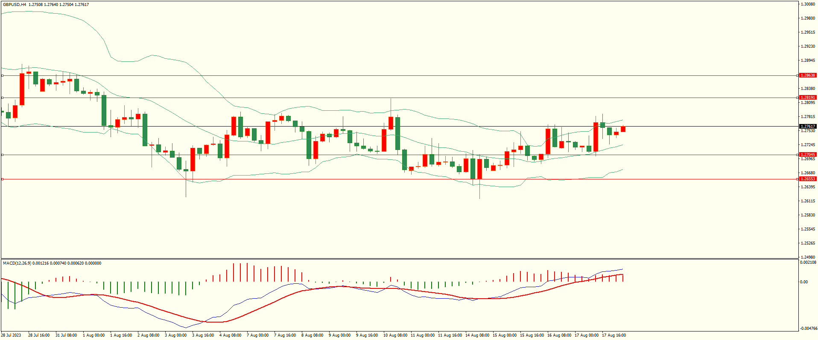Click the 1.26680 price scale label
The width and height of the screenshot is (818, 340).
click(808, 173)
